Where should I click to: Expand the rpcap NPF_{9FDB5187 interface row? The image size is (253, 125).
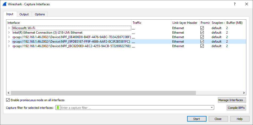[x=9, y=42]
